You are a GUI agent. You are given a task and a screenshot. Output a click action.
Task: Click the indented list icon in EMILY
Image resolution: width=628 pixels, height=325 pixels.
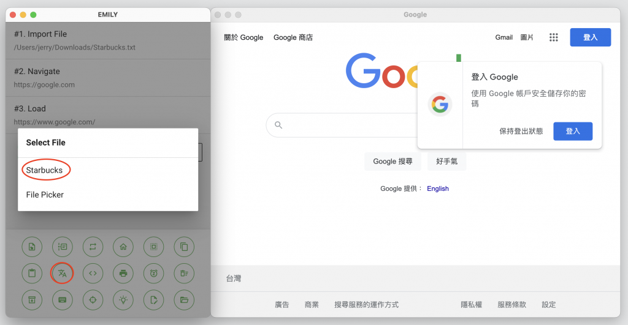63,247
